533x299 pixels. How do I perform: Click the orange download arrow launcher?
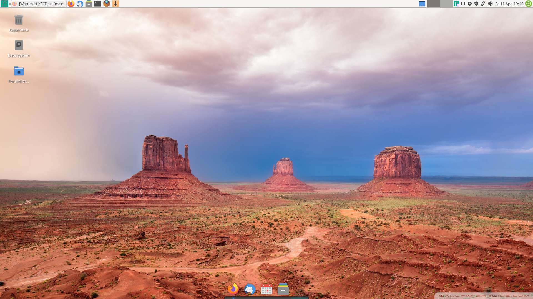point(115,4)
